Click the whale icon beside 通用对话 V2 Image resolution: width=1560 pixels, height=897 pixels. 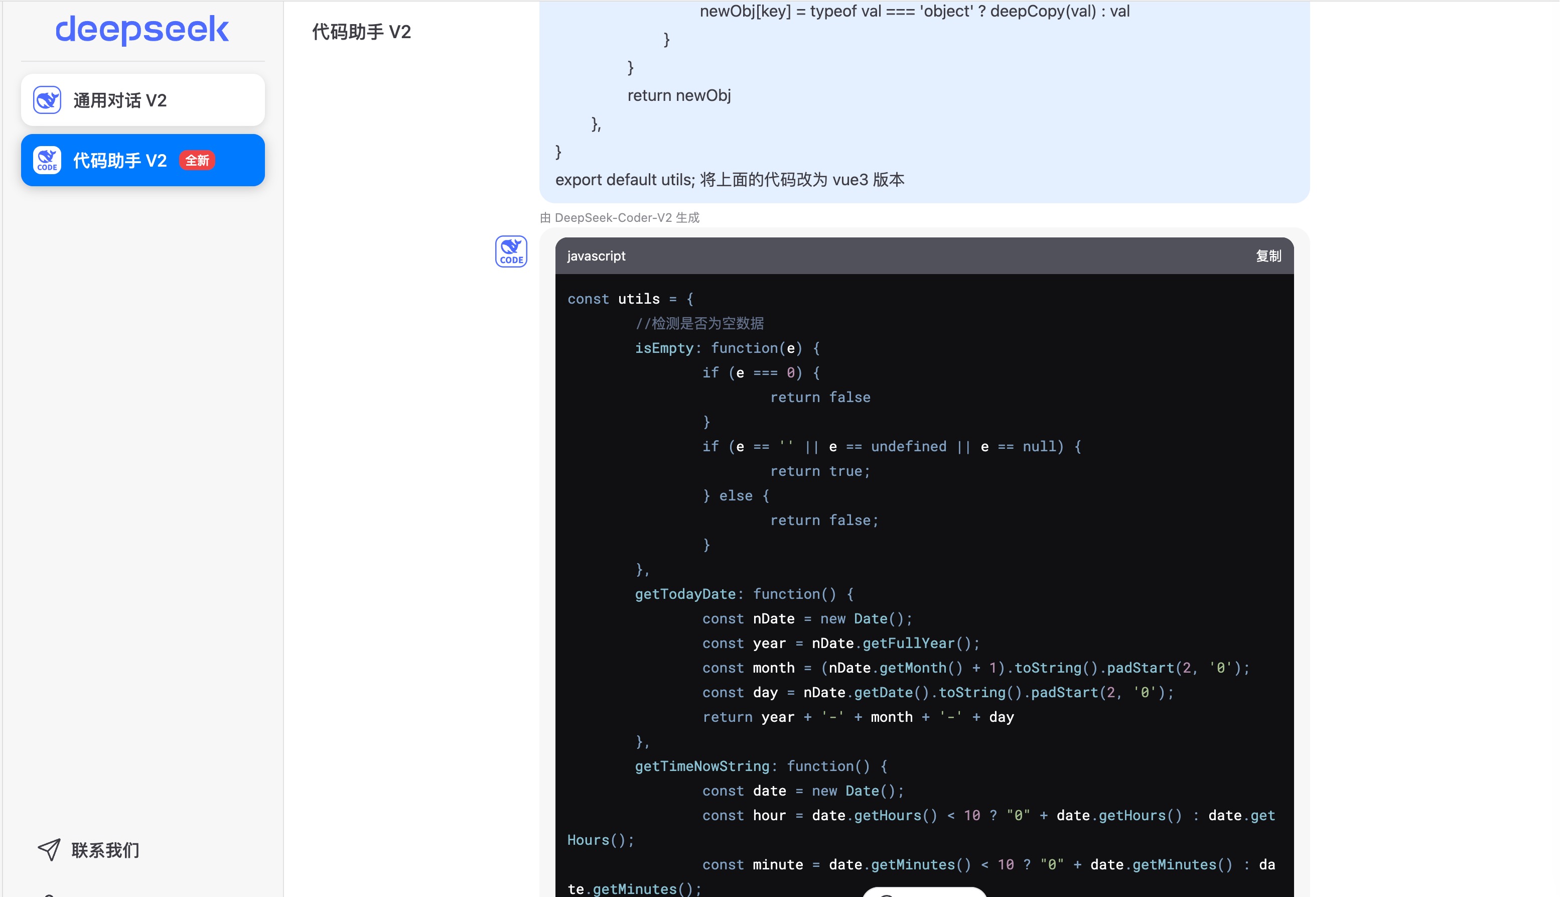[47, 100]
